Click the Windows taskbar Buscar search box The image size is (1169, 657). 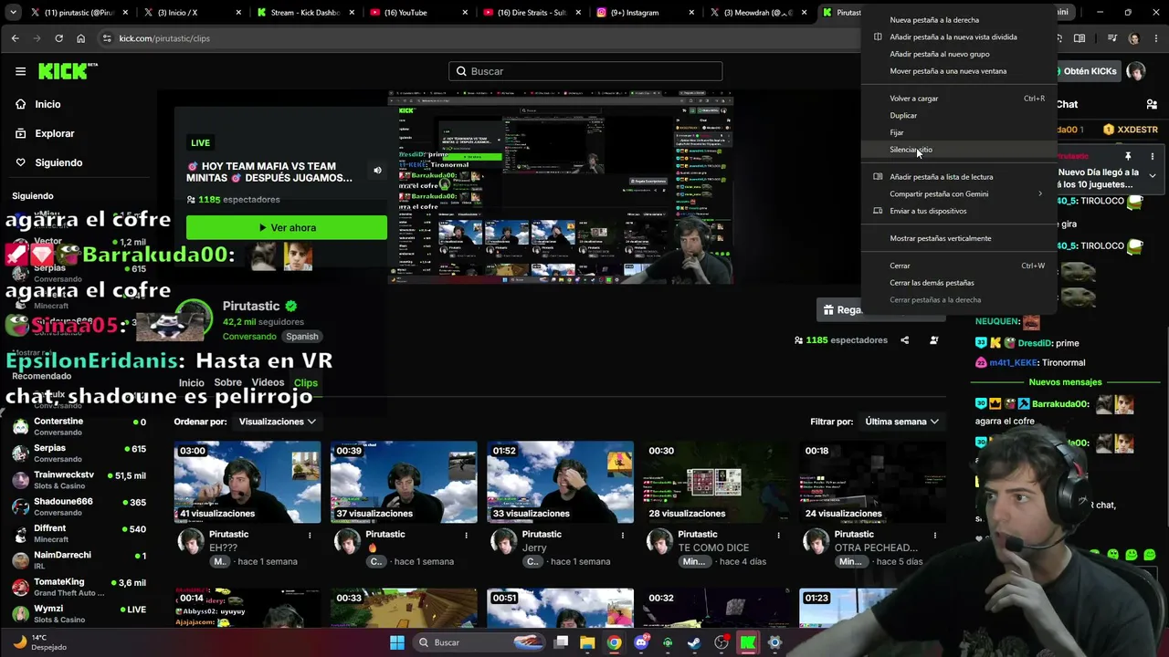point(479,642)
